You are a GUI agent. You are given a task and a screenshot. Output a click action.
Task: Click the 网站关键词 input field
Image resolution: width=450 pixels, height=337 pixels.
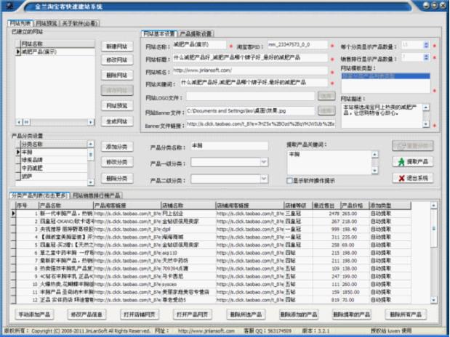[x=254, y=83]
